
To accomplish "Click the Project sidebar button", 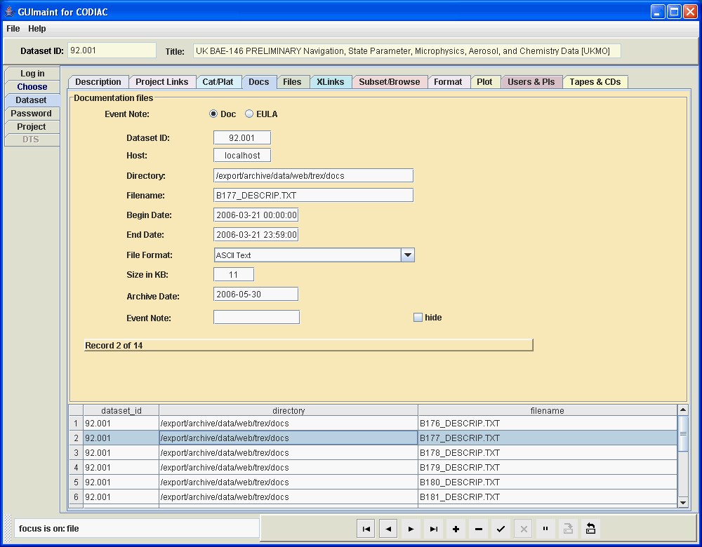I will click(x=32, y=127).
